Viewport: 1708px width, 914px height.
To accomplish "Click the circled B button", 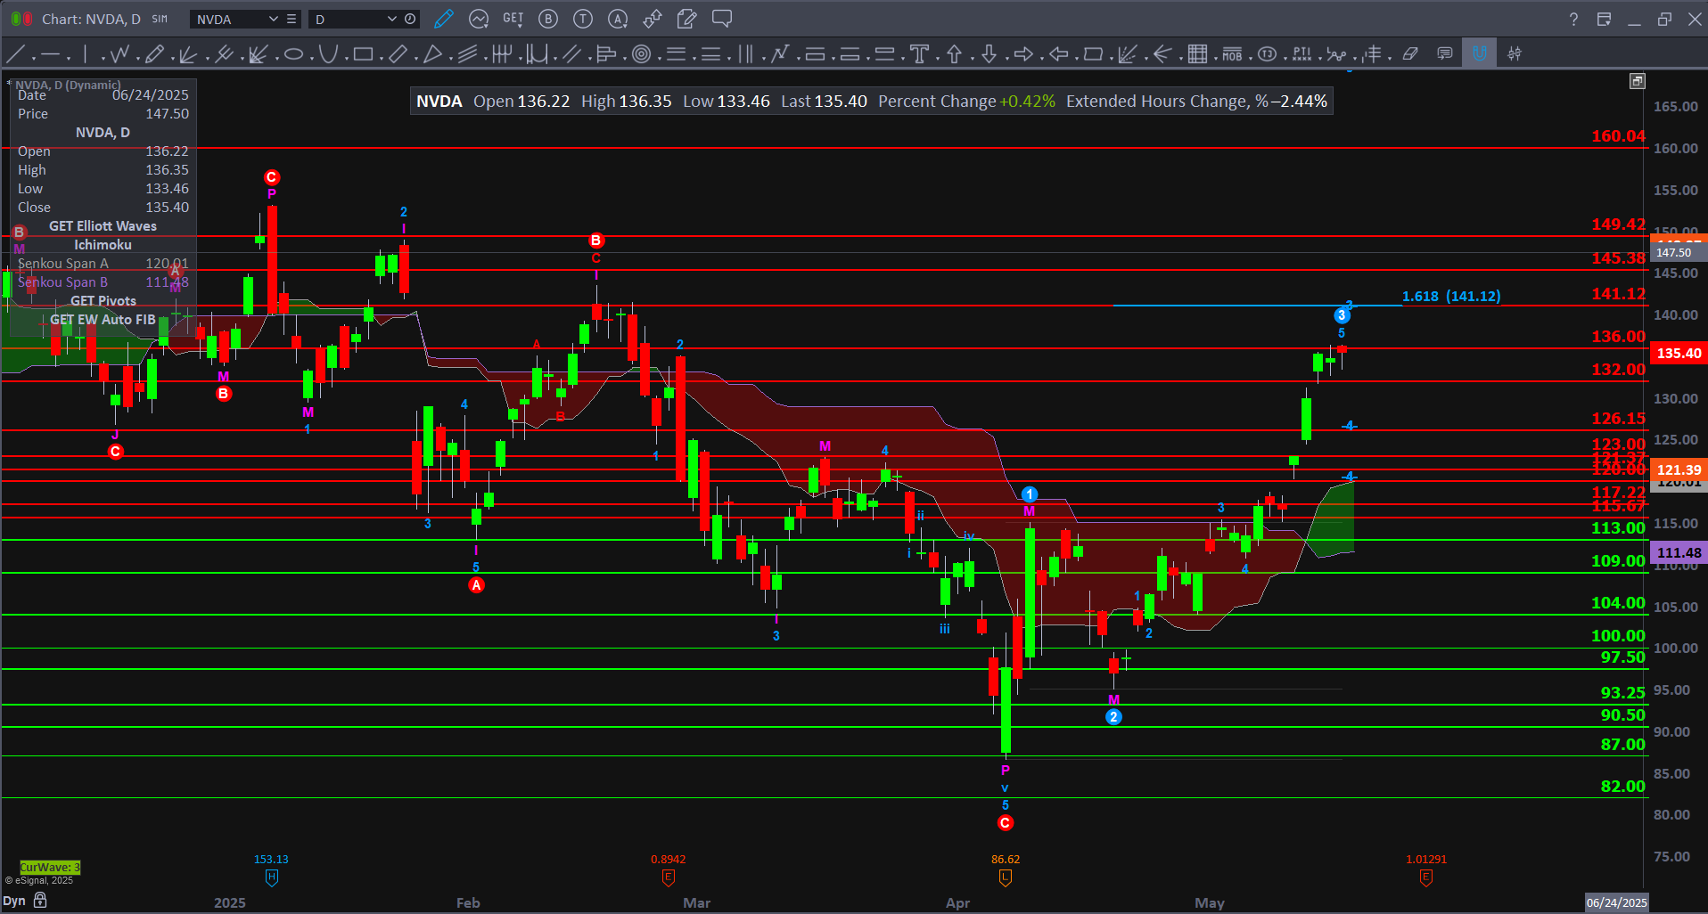I will [x=548, y=19].
